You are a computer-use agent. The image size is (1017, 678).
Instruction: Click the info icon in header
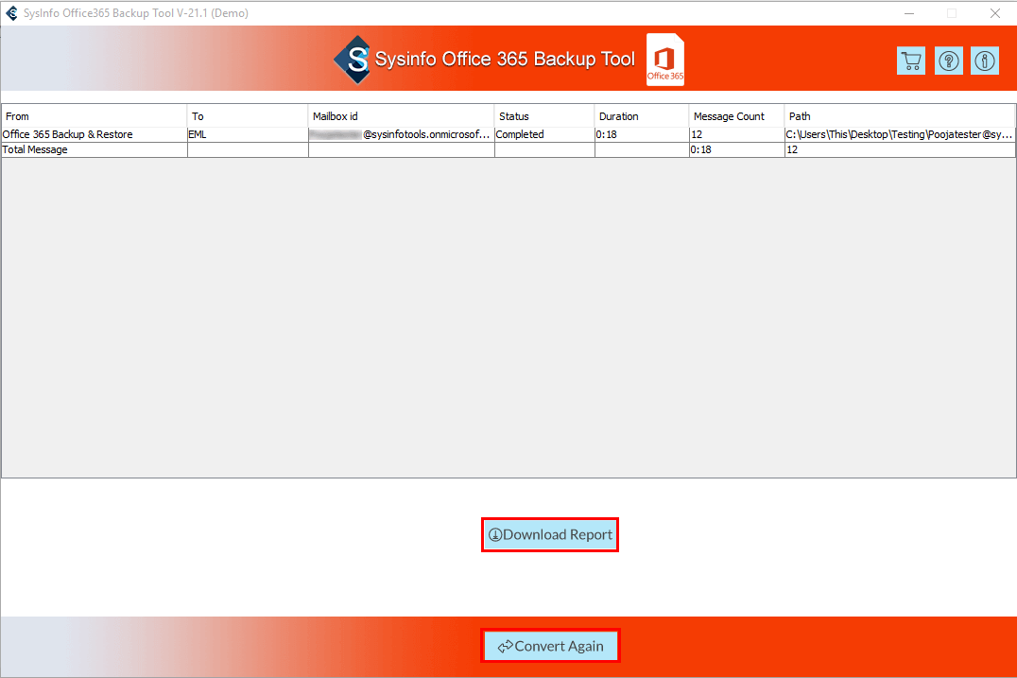coord(985,61)
